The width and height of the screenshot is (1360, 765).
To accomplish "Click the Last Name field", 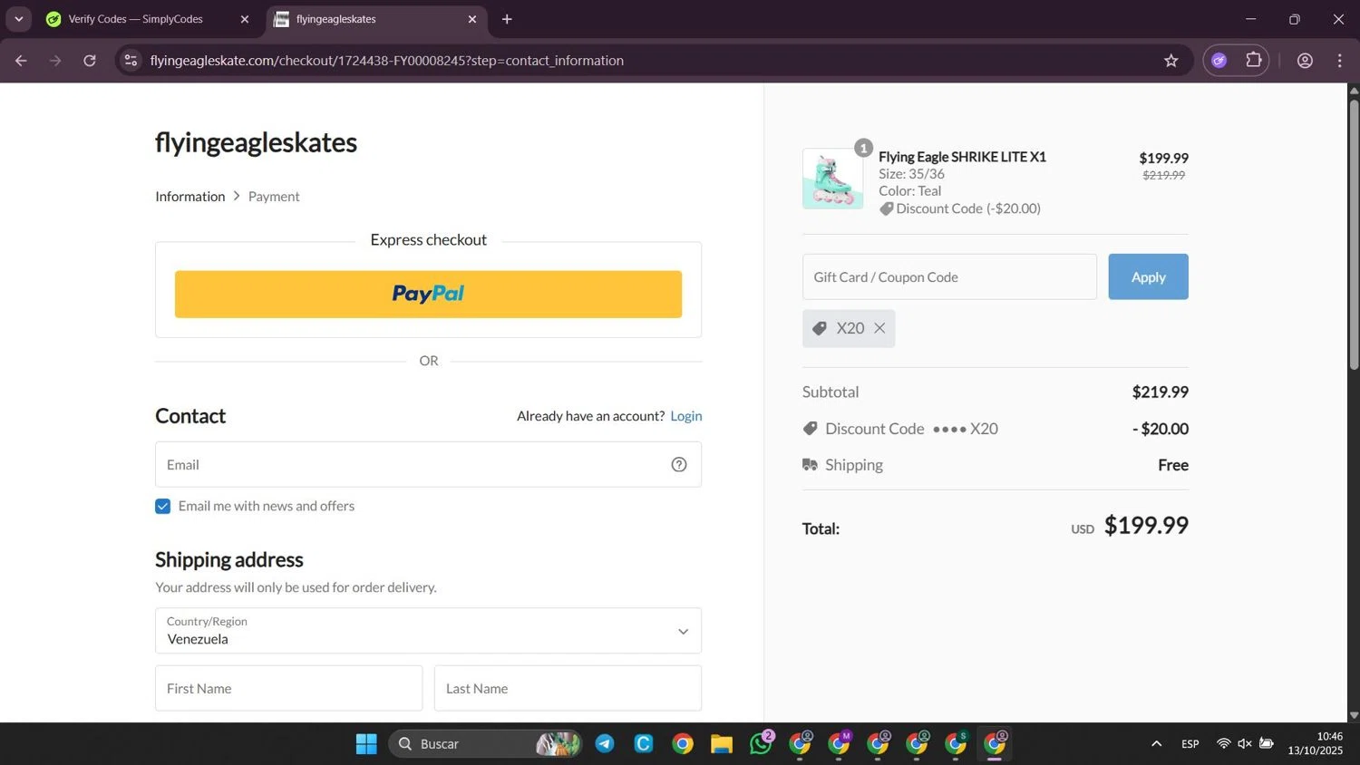I will pos(568,689).
